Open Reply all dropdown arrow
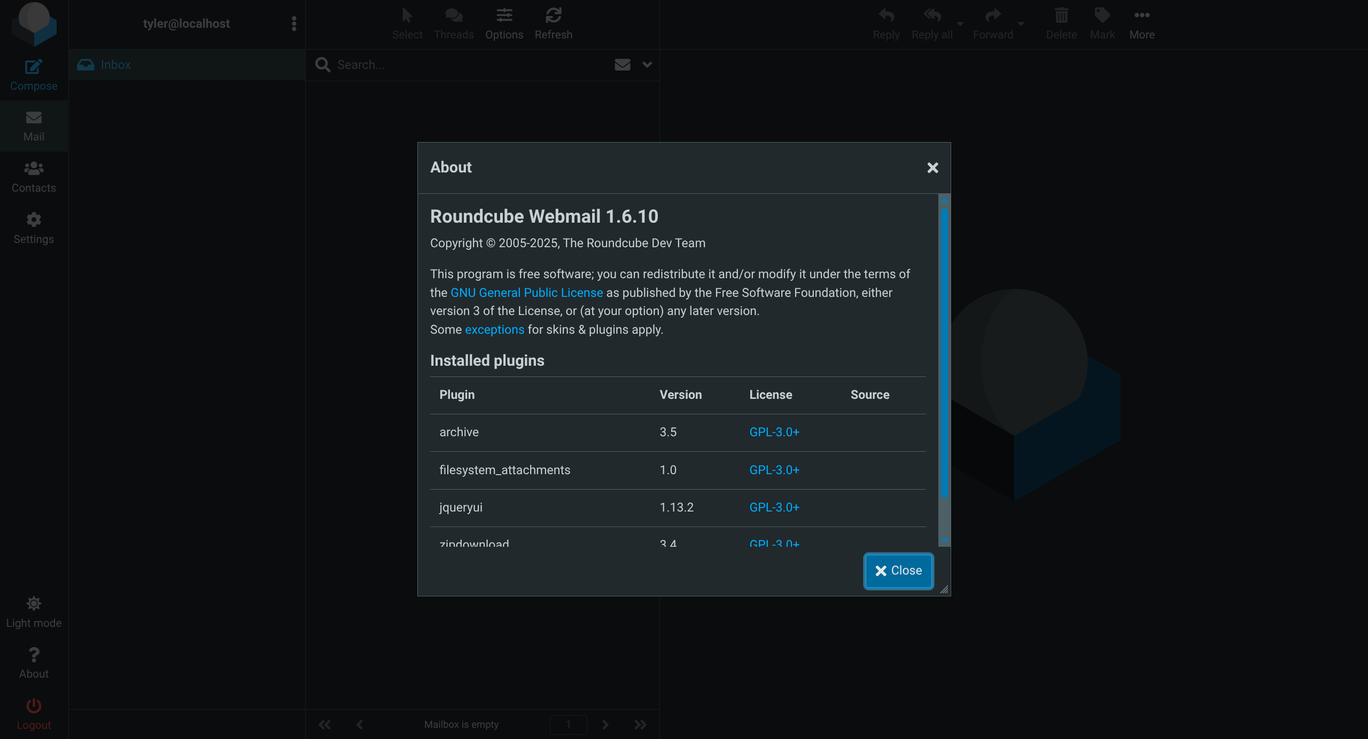The height and width of the screenshot is (739, 1368). (x=960, y=24)
